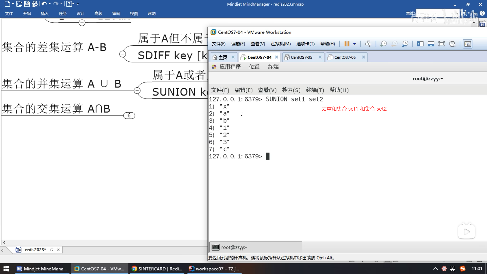Open the 应用程序 menu in CentOS
The height and width of the screenshot is (274, 487).
(230, 67)
